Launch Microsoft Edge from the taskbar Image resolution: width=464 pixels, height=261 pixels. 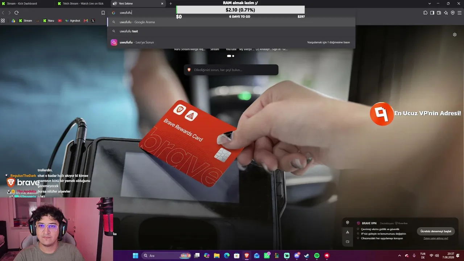(x=227, y=256)
